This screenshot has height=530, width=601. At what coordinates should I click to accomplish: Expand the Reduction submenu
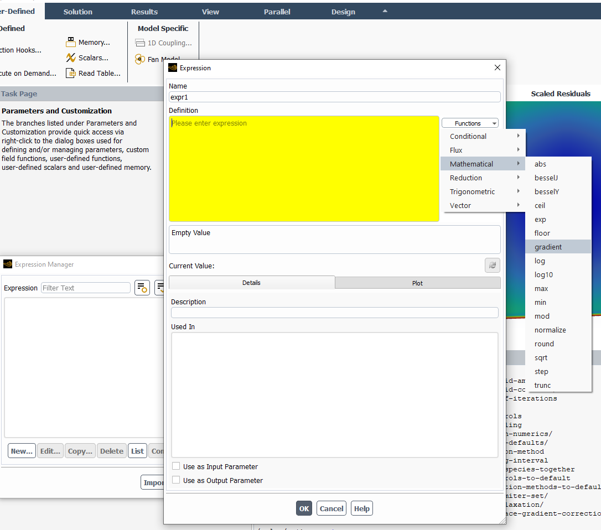[x=483, y=178]
